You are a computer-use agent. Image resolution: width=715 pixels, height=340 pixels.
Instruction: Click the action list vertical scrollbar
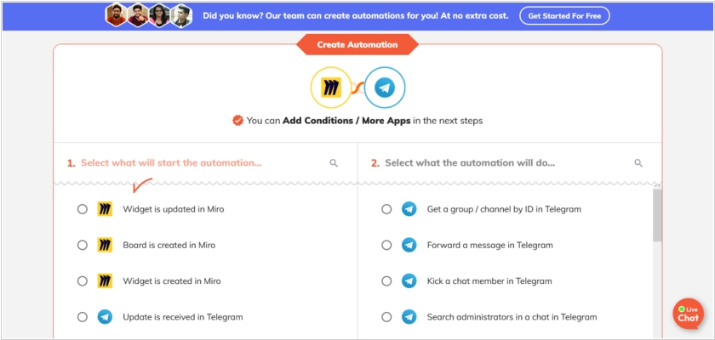click(657, 215)
